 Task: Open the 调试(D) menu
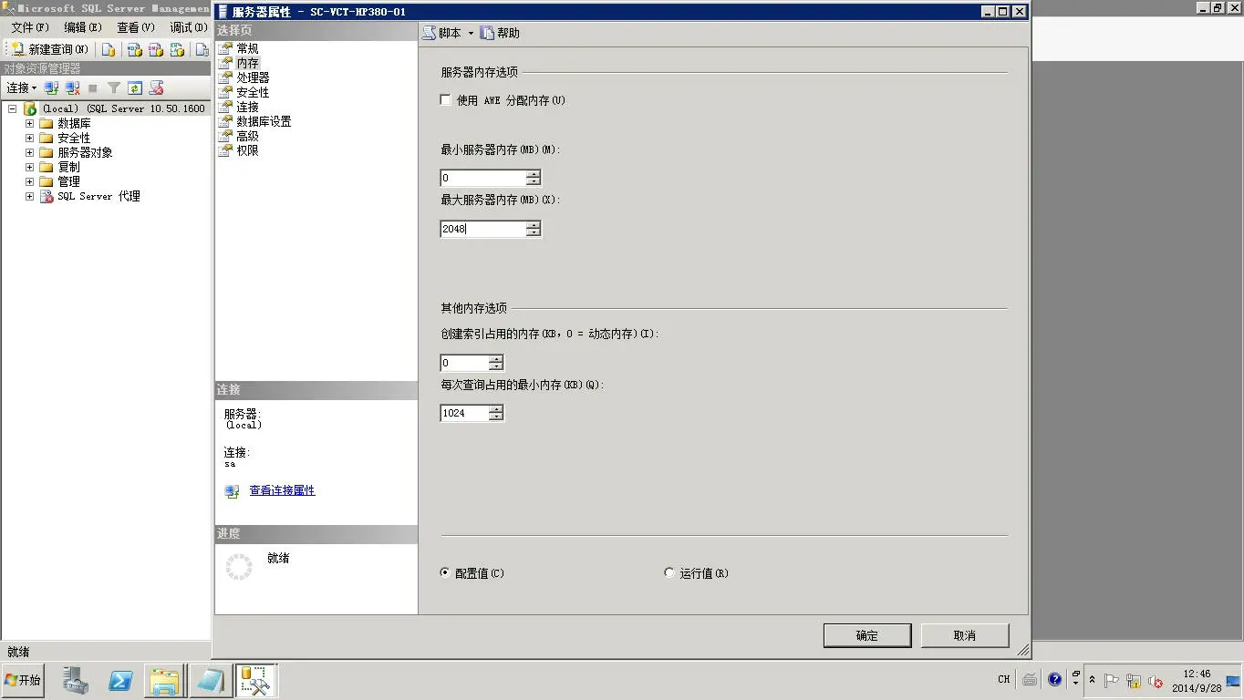click(189, 27)
